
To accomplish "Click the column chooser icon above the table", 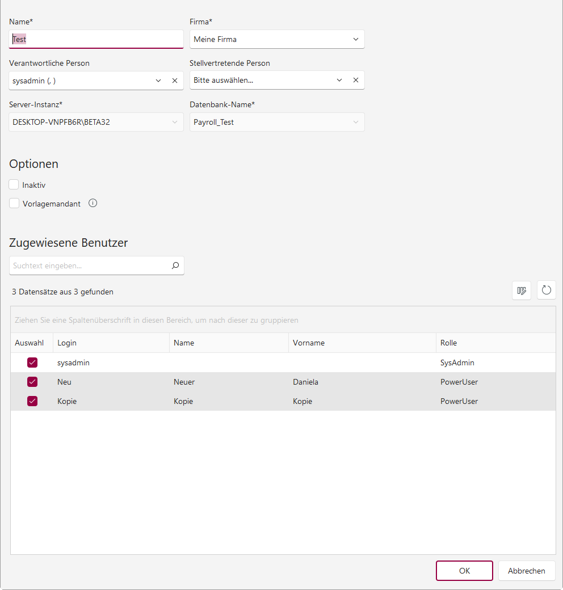I will [521, 290].
